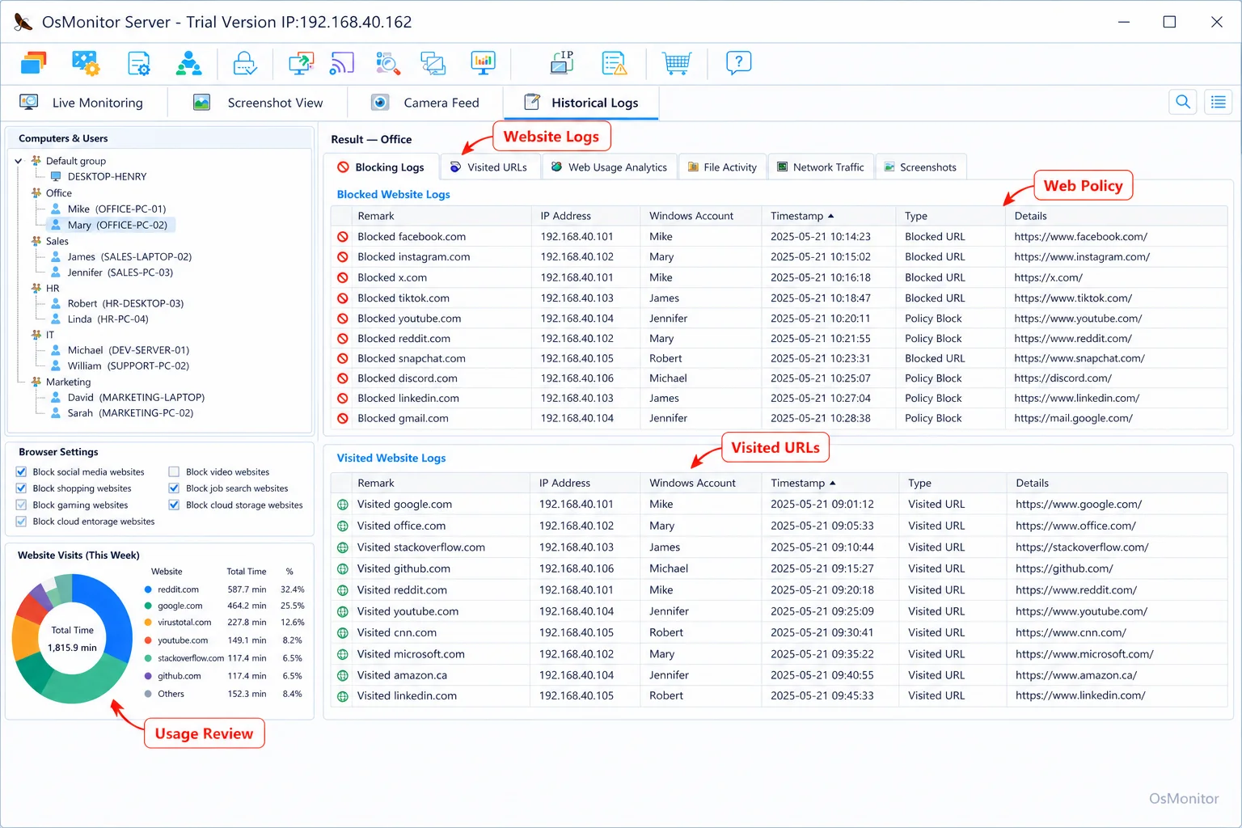Open the Web Usage Analytics sub-tab
1242x828 pixels.
coord(609,167)
